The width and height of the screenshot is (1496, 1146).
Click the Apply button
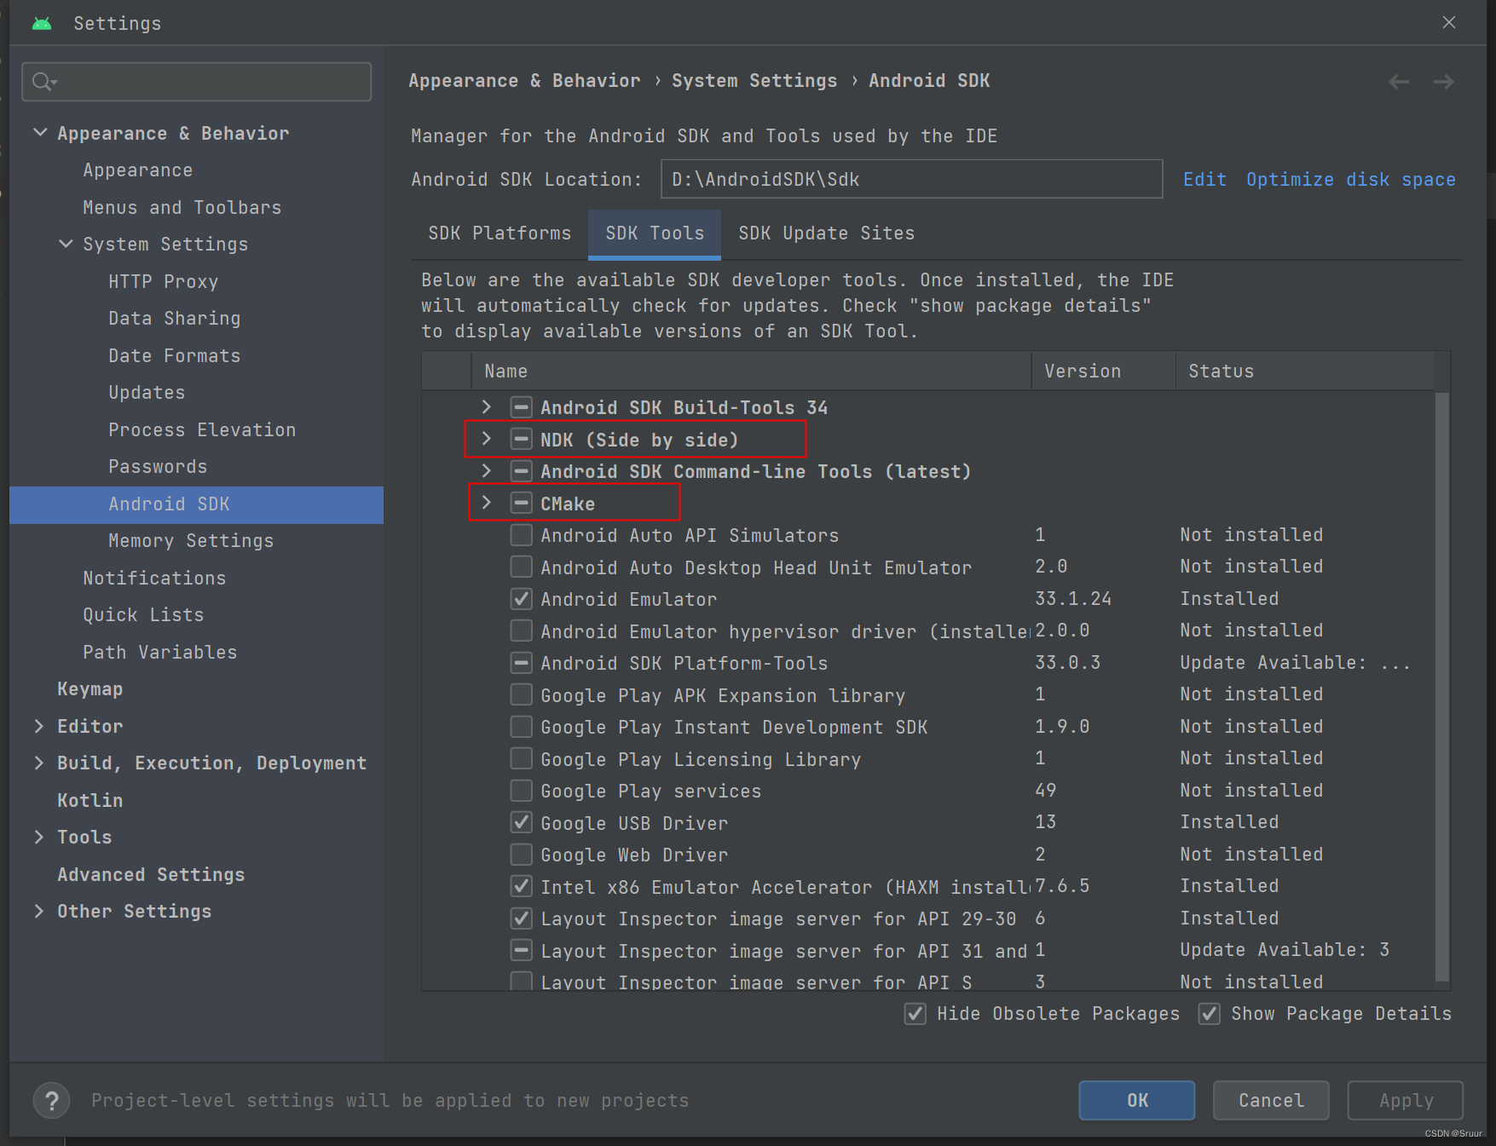pyautogui.click(x=1405, y=1100)
